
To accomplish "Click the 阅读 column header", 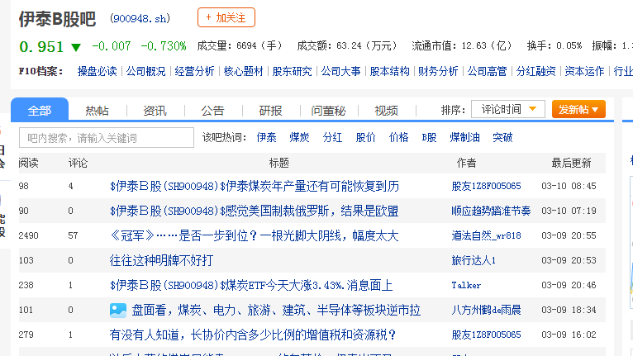I will (29, 163).
